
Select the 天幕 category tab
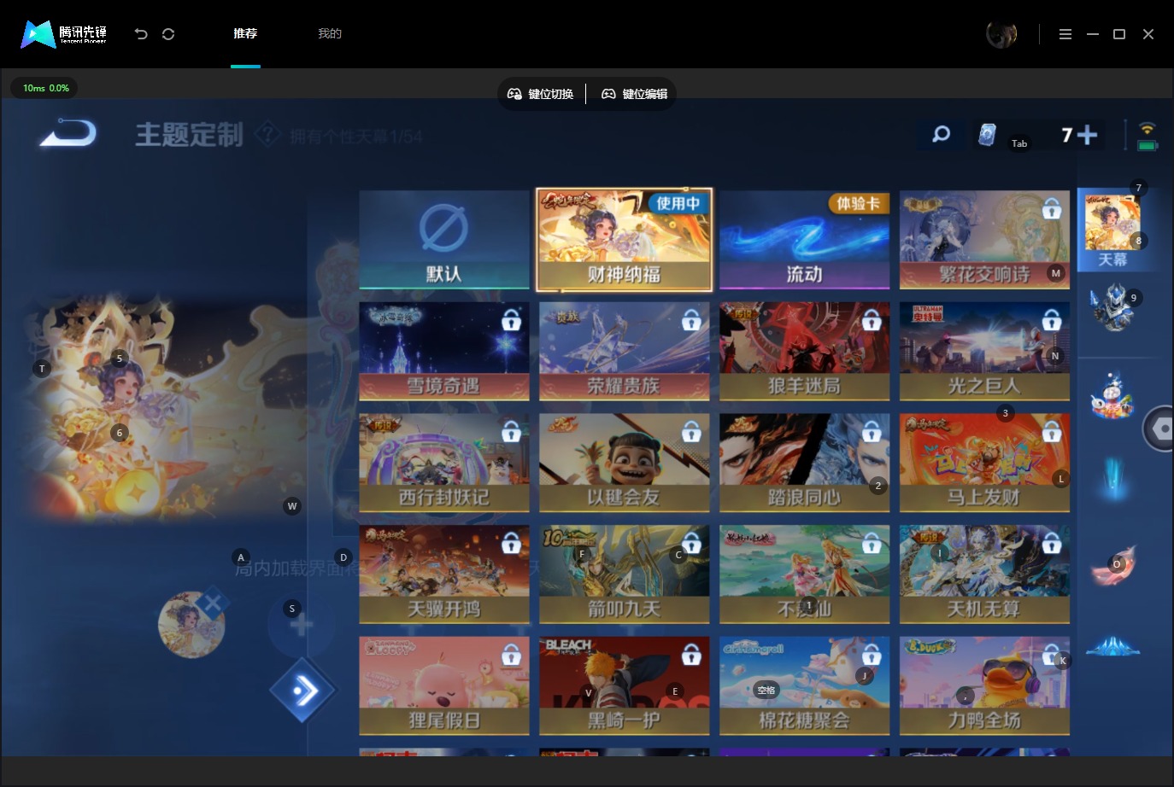[1112, 230]
